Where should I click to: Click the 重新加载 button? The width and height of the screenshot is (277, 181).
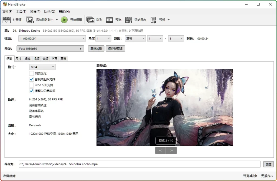[96, 48]
